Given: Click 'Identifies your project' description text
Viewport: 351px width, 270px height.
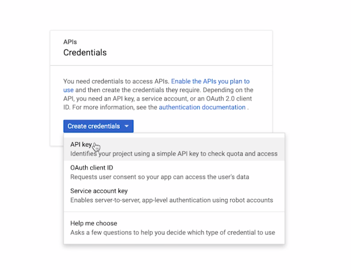Looking at the screenshot, I should coord(174,154).
